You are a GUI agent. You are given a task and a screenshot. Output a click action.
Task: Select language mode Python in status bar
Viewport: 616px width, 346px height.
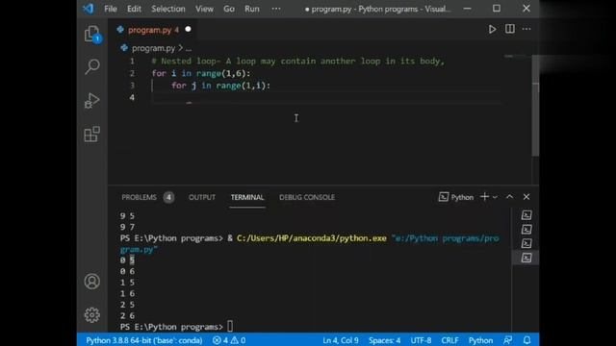(x=480, y=340)
